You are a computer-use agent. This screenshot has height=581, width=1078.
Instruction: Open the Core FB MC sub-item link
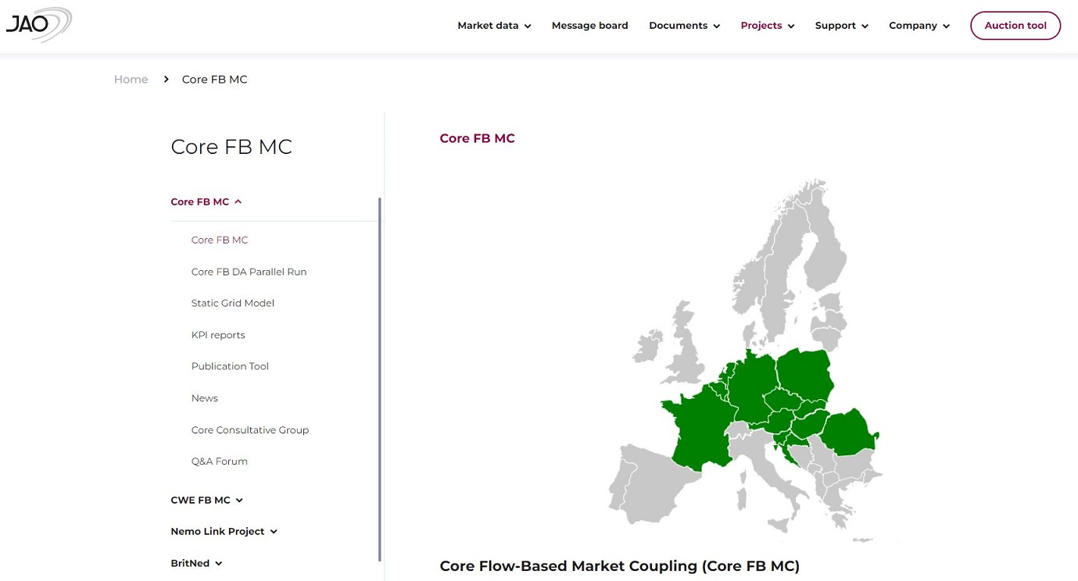220,240
